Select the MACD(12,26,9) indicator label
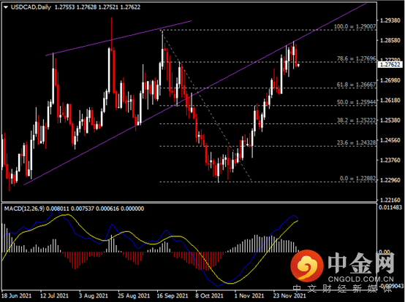 click(x=24, y=209)
